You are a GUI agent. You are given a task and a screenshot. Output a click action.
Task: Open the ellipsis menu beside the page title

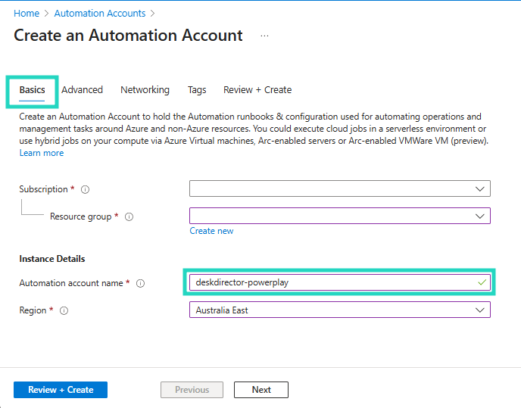tap(264, 36)
